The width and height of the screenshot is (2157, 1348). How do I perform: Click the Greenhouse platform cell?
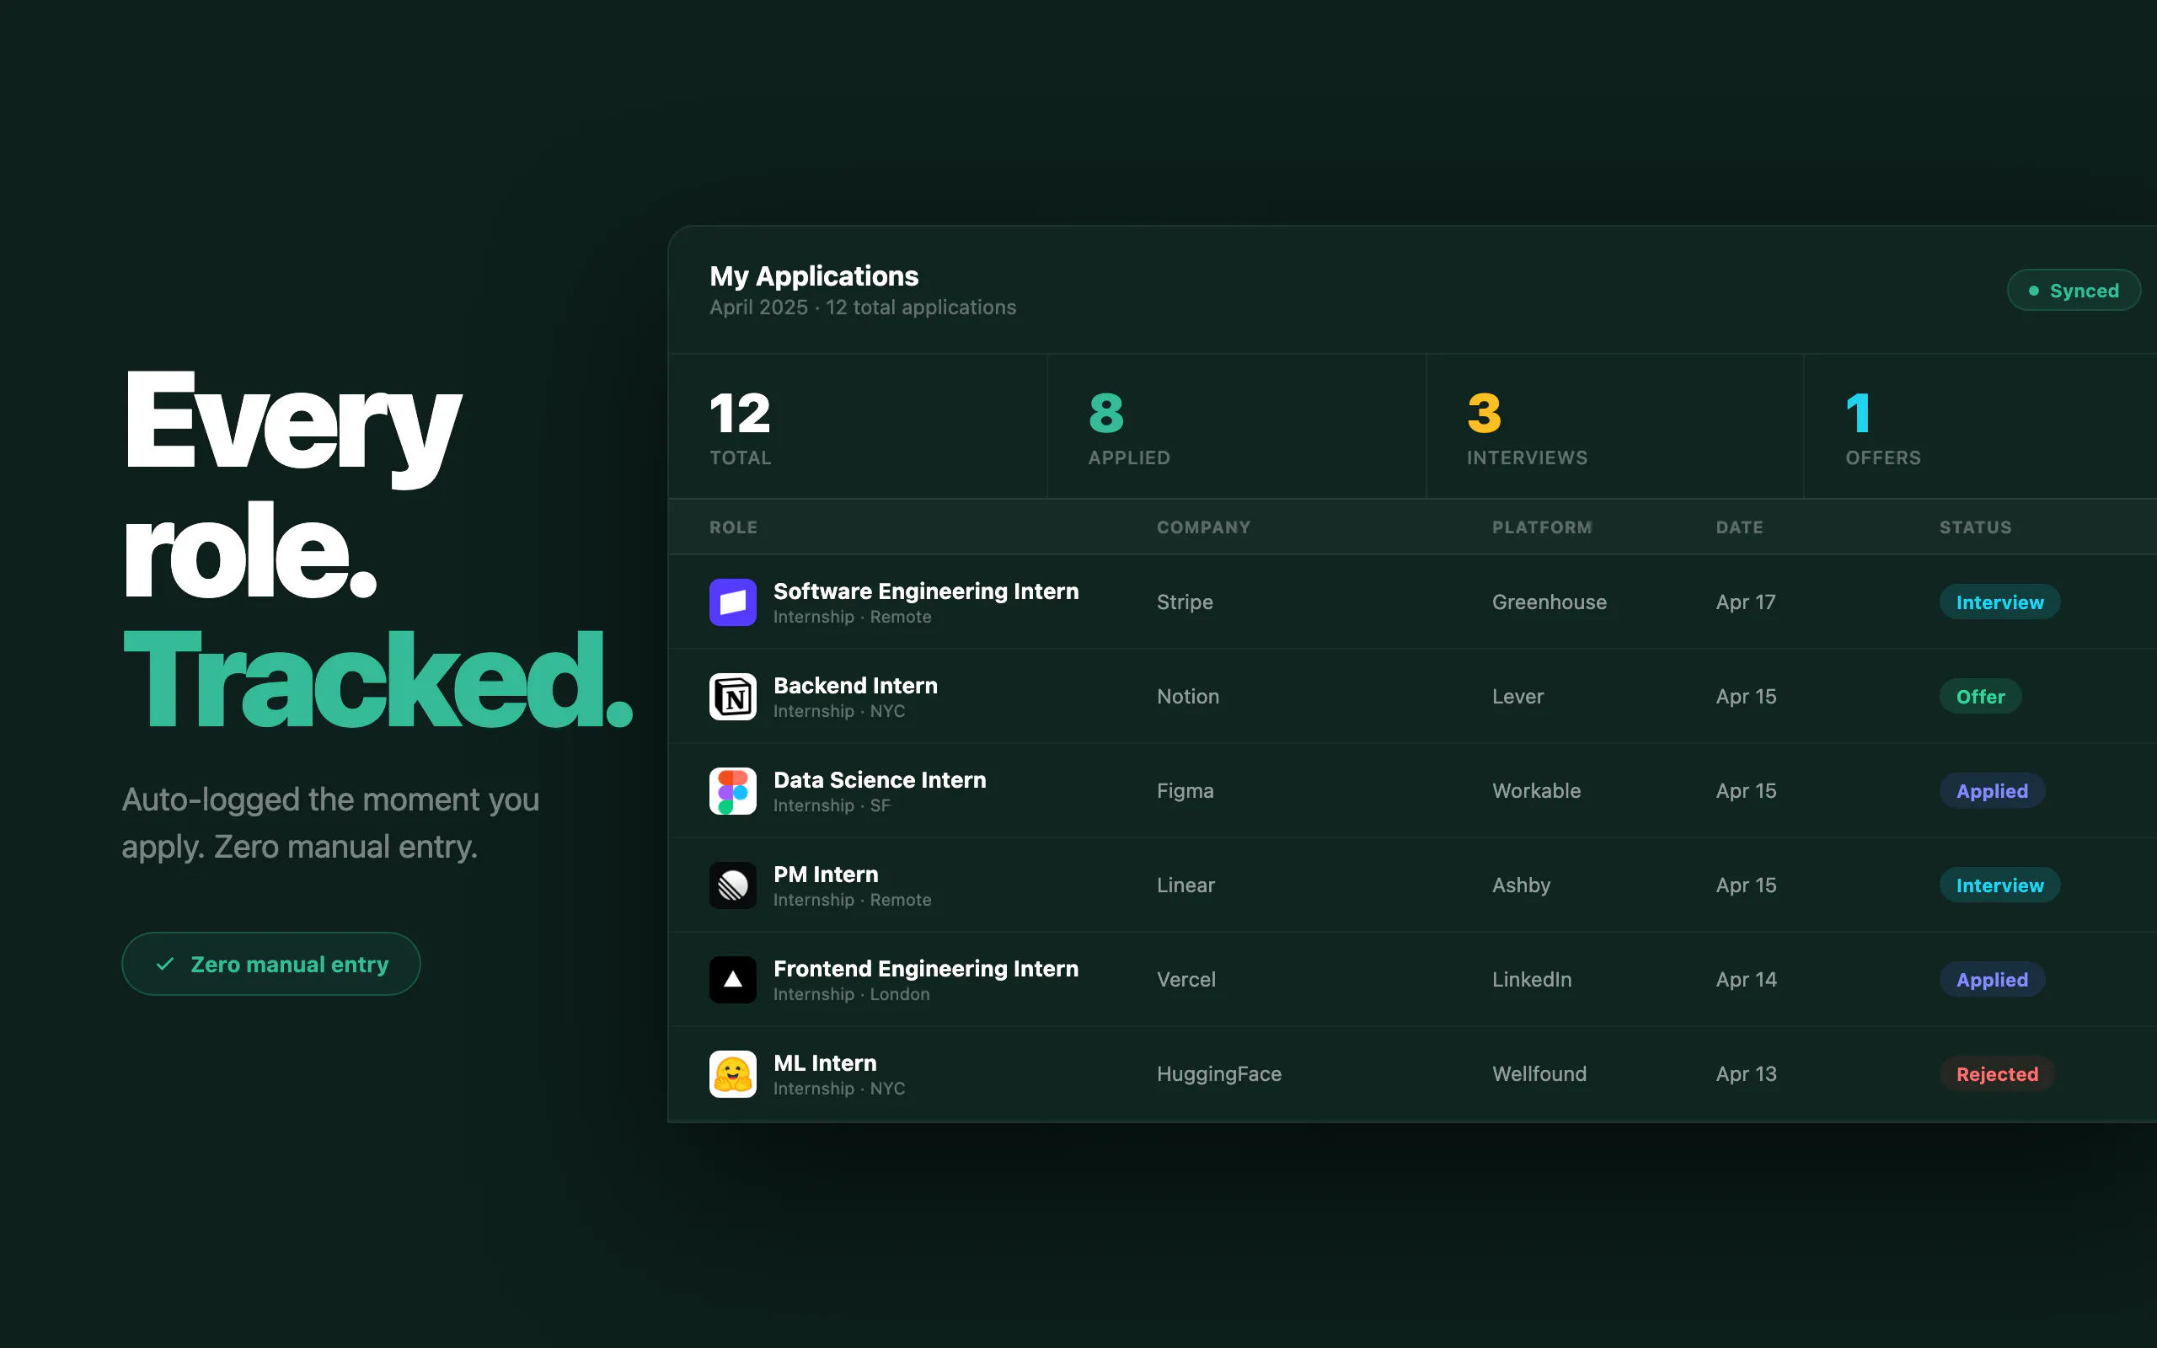pos(1550,602)
